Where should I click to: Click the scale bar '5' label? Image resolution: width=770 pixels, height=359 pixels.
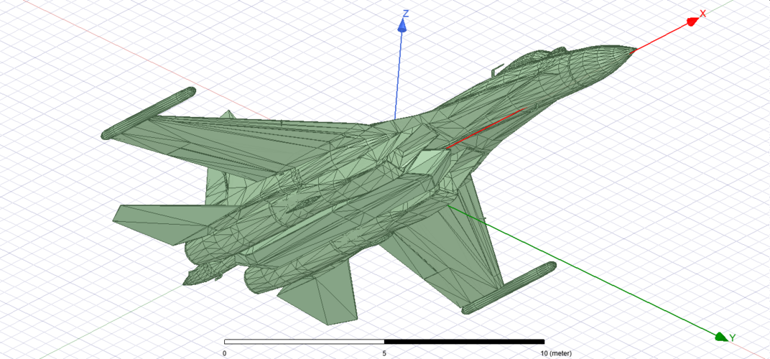pos(384,353)
